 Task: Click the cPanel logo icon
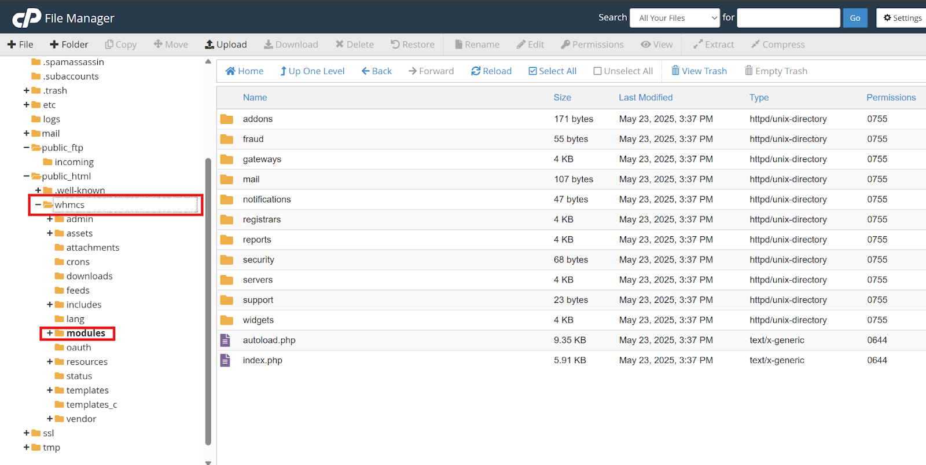pos(27,18)
